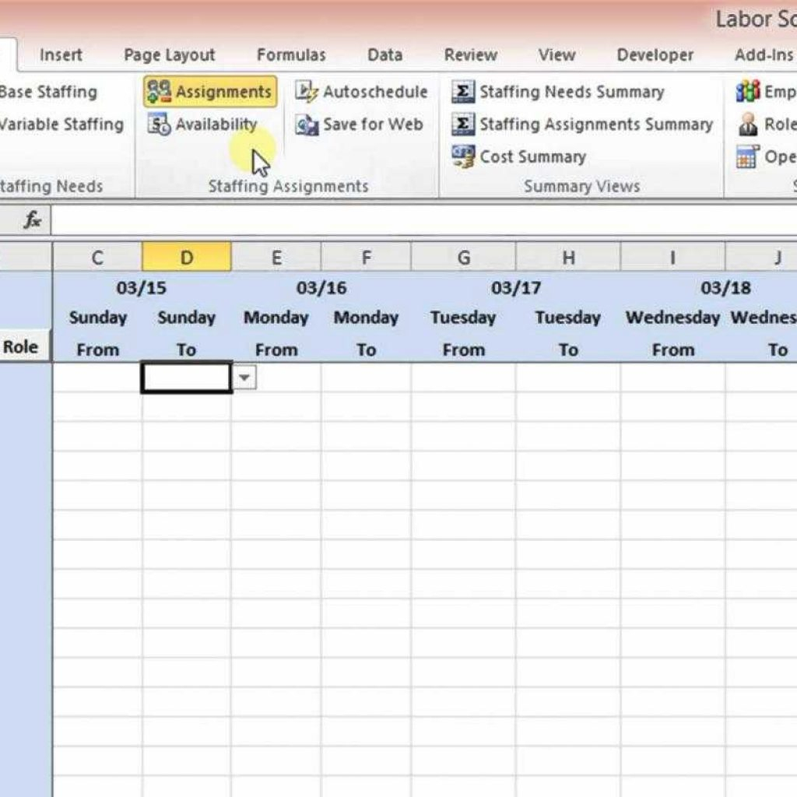Click the Availability label text

216,125
